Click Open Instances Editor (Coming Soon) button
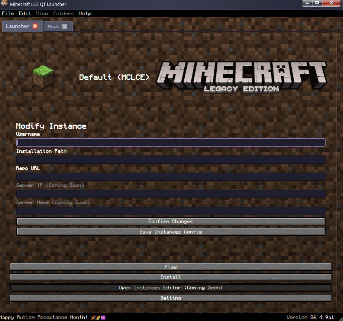Screen dimensions: 343x321 (171, 288)
